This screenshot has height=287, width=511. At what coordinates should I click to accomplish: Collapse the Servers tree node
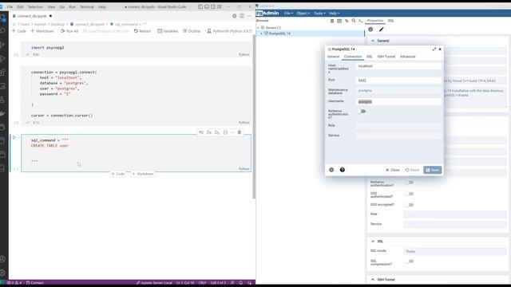[x=258, y=28]
